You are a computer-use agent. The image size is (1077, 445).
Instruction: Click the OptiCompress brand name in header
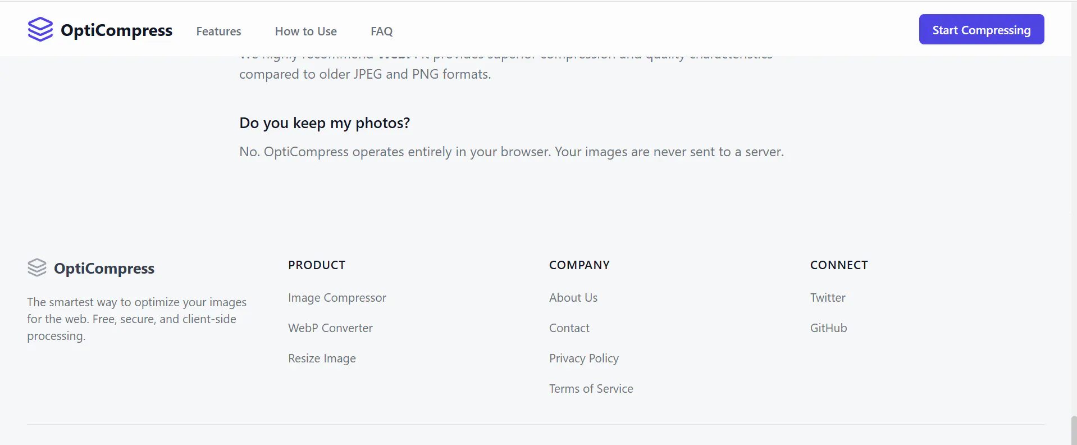coord(116,30)
